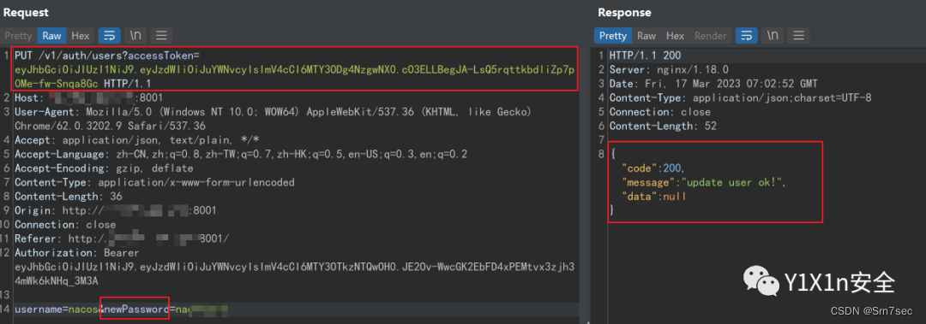Click the "data":null JSON field
Screen dimensions: 926x324
[x=653, y=197]
